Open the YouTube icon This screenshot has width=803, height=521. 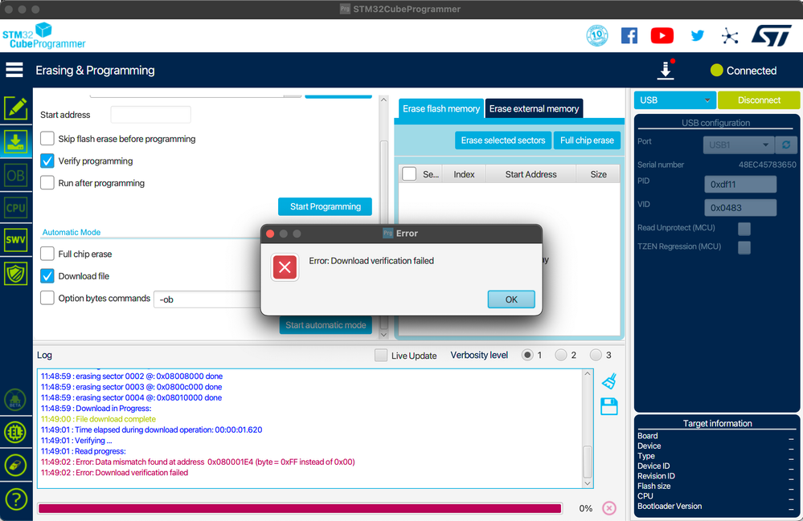click(x=662, y=36)
